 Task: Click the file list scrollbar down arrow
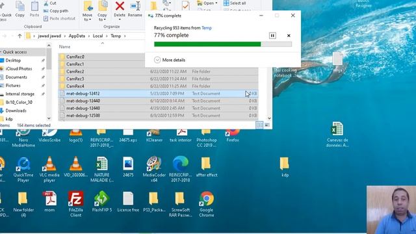click(x=269, y=118)
